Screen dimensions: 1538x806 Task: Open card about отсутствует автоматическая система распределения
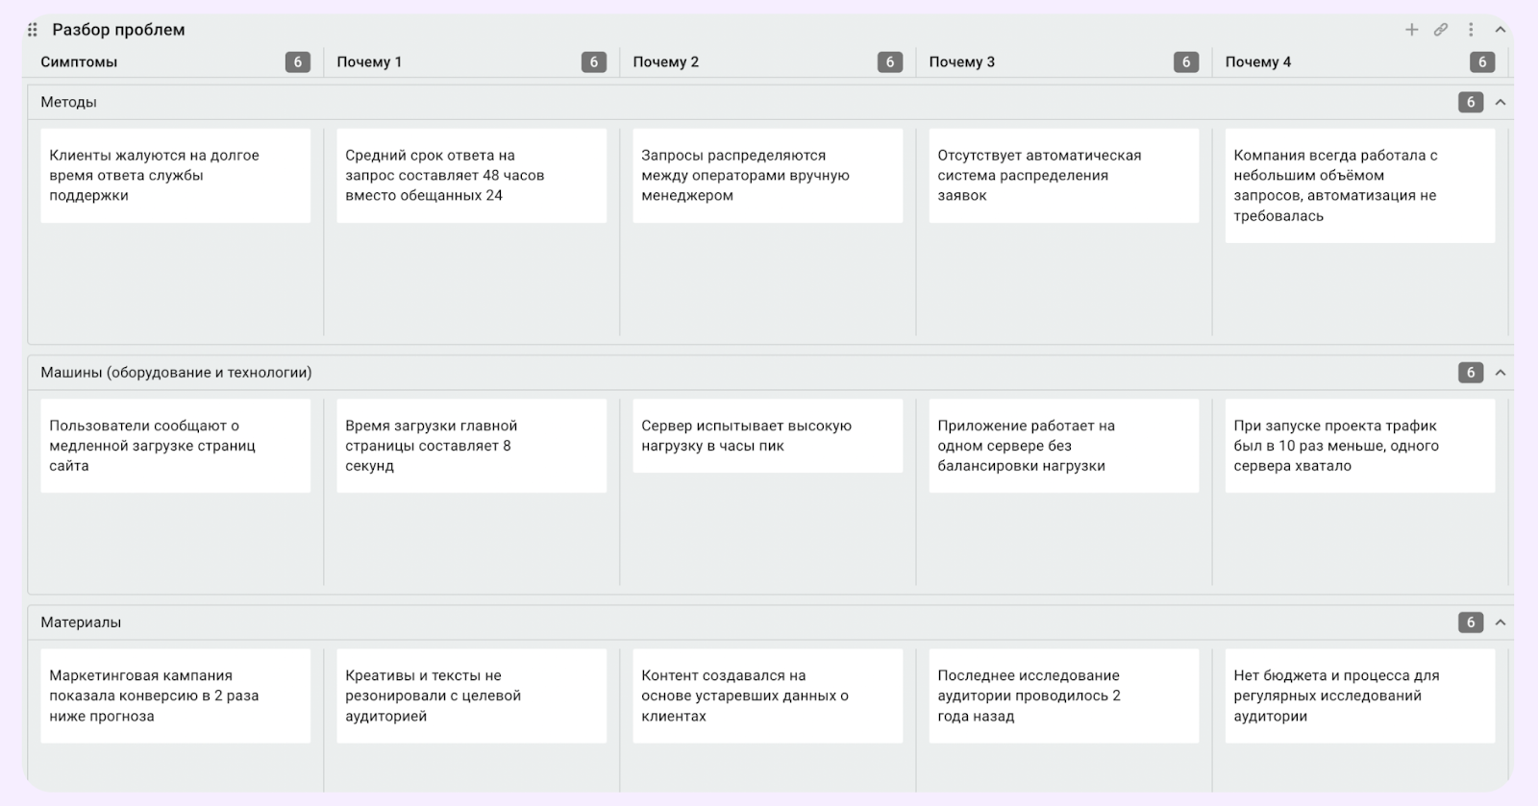[x=1063, y=176]
